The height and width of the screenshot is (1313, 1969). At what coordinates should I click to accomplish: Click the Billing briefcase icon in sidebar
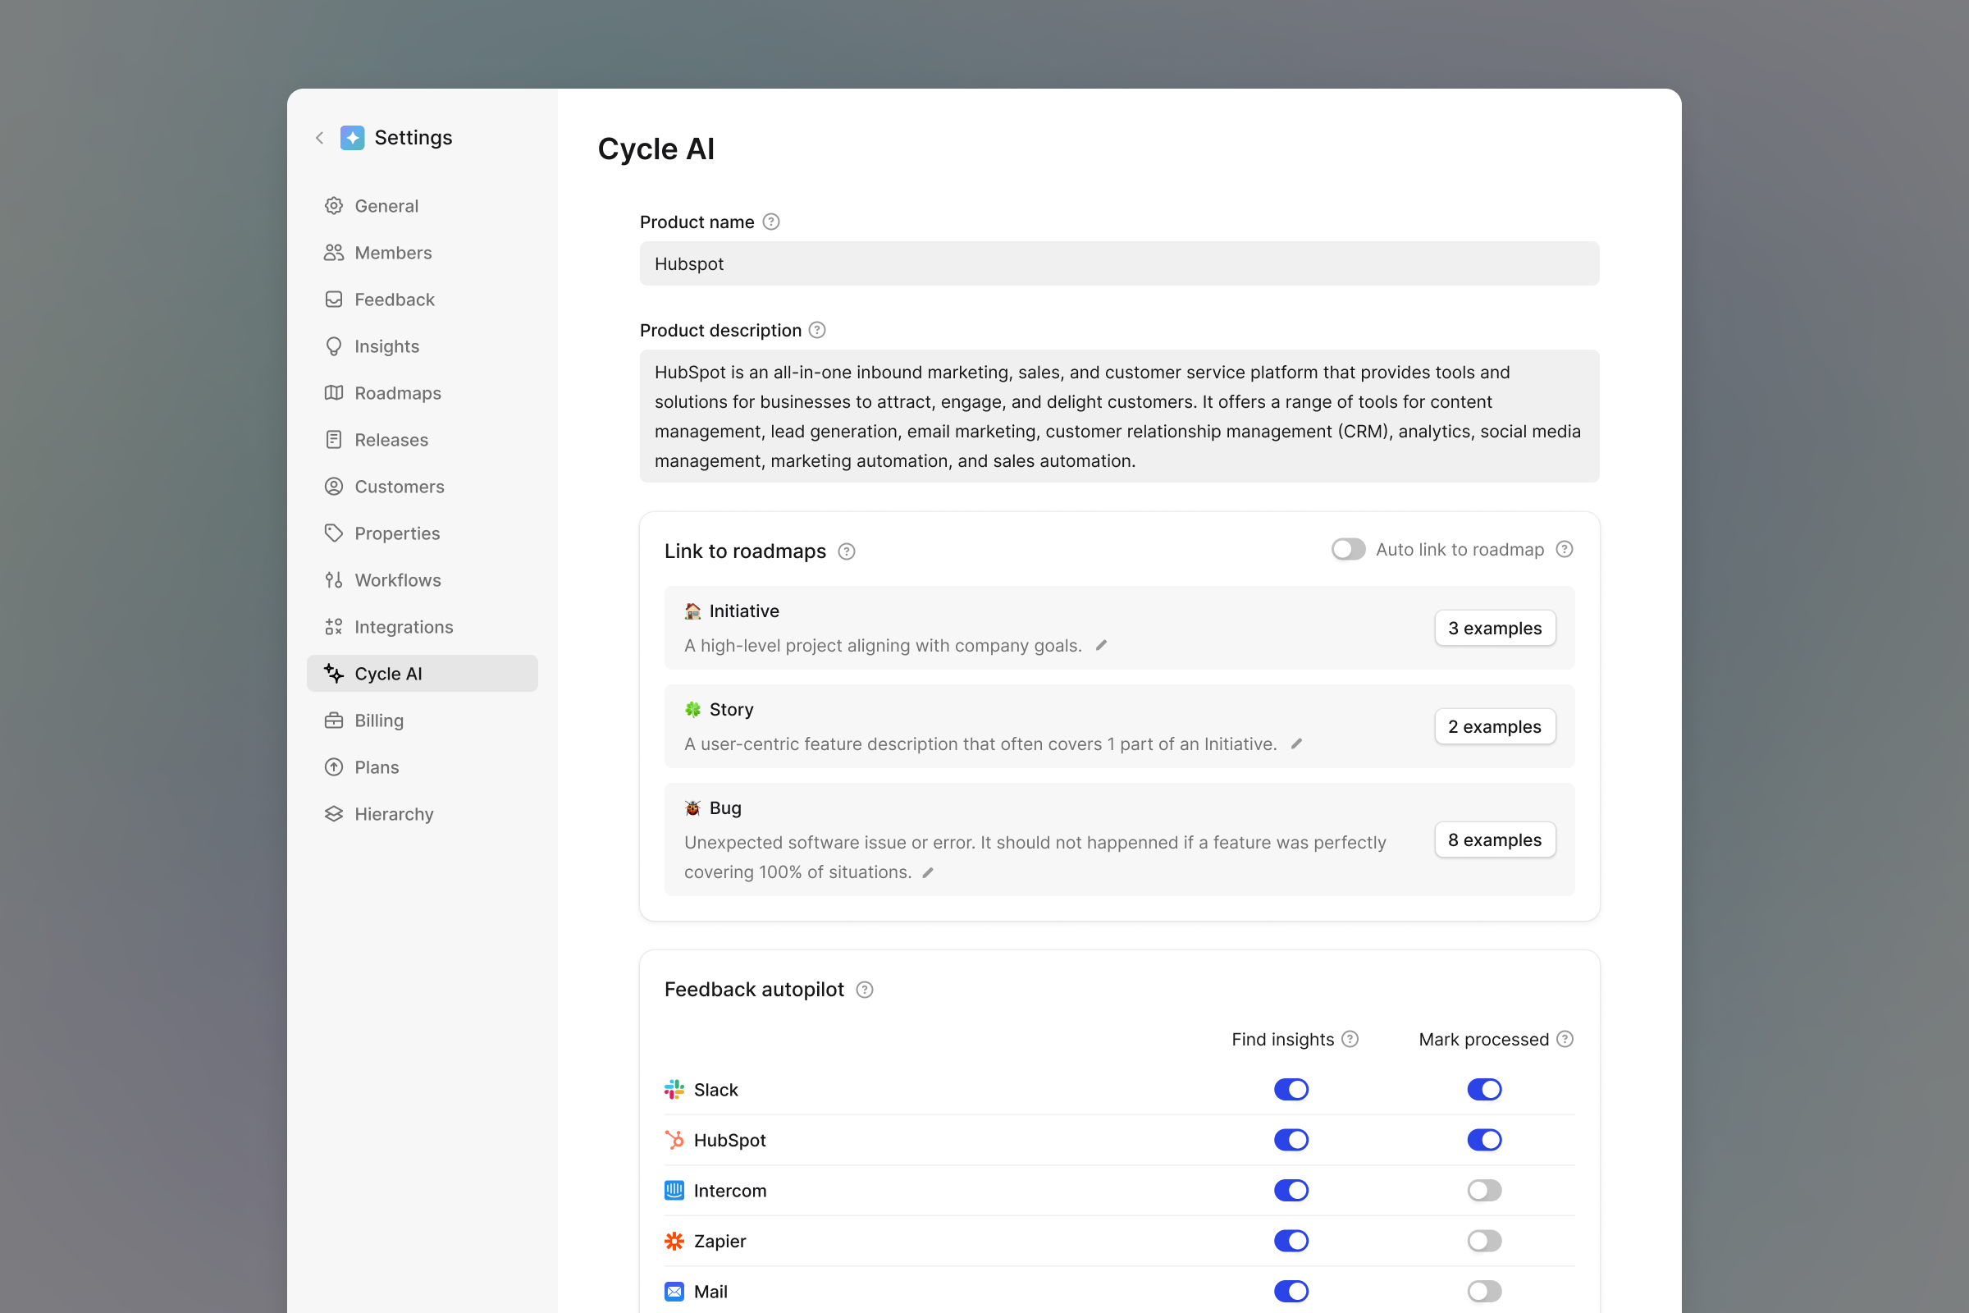(x=334, y=721)
